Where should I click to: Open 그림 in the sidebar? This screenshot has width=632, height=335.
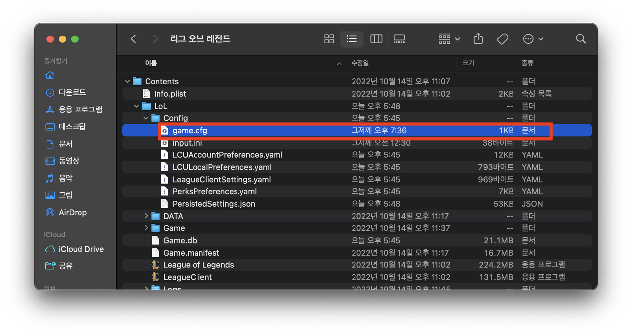pyautogui.click(x=59, y=195)
